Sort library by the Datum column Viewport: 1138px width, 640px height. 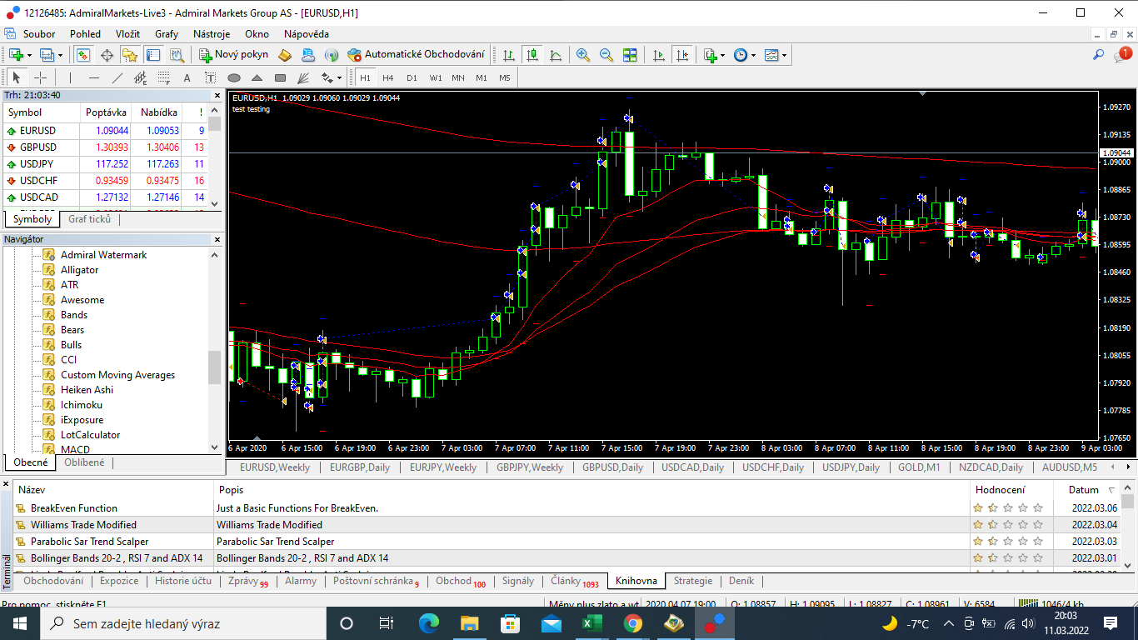point(1088,490)
